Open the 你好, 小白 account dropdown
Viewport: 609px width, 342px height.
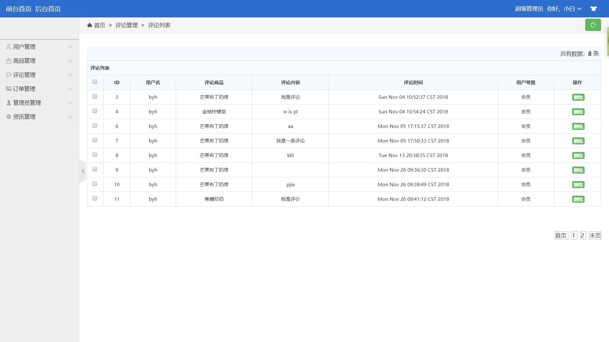pos(564,9)
